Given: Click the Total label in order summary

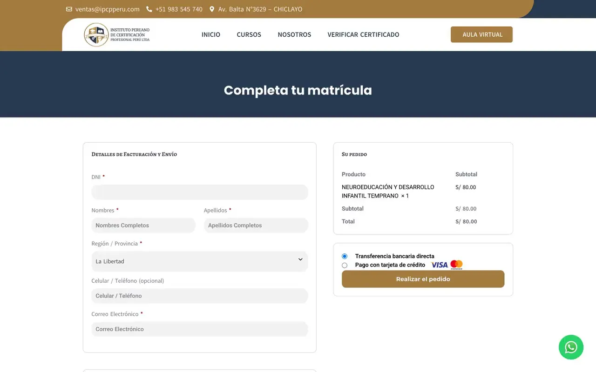Looking at the screenshot, I should tap(348, 221).
